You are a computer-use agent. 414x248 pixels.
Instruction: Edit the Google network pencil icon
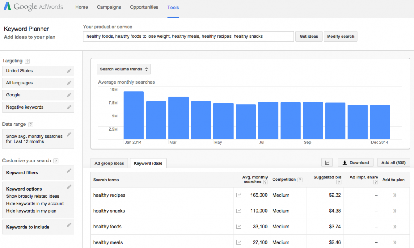tap(69, 95)
